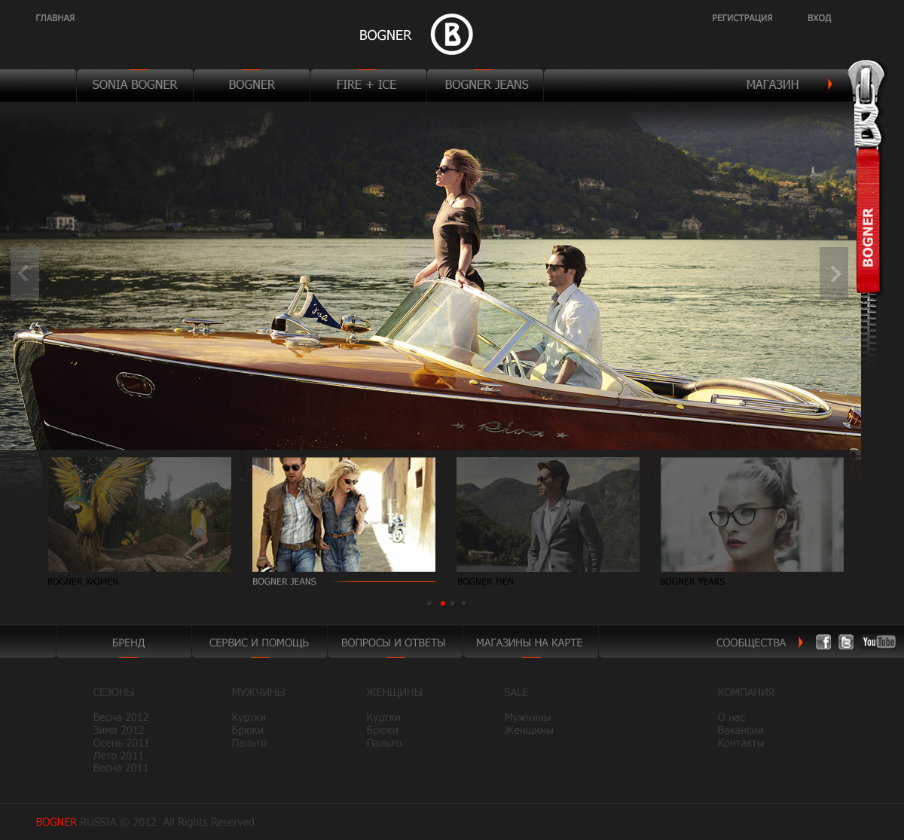
Task: Open the Контакты company link
Action: [741, 743]
